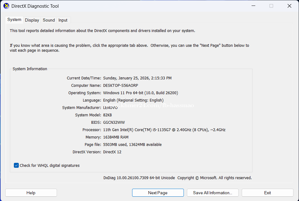The image size is (299, 201).
Task: Click the 16384MB RAM memory value
Action: click(116, 137)
